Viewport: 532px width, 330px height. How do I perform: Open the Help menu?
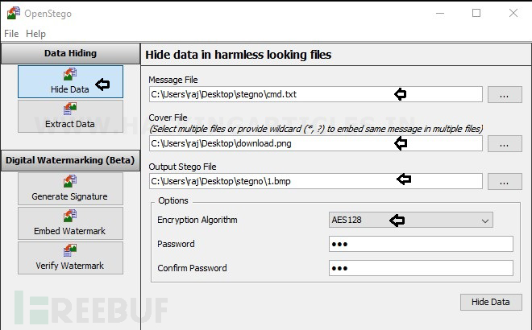click(x=35, y=34)
